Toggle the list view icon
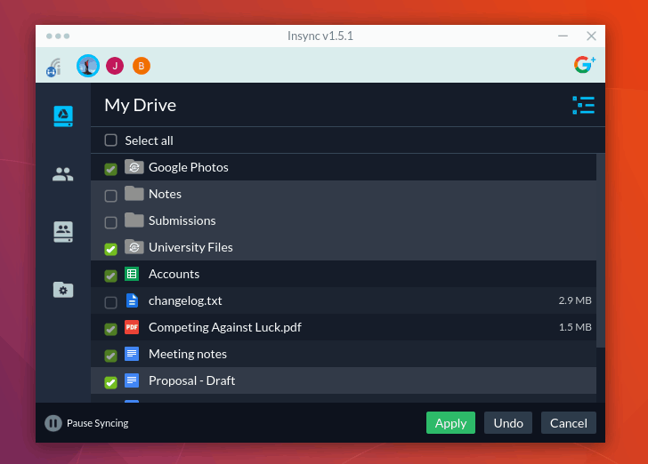The image size is (648, 464). pos(584,105)
